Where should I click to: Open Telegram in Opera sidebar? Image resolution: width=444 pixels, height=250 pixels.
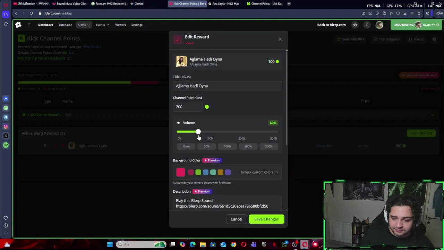(6, 117)
